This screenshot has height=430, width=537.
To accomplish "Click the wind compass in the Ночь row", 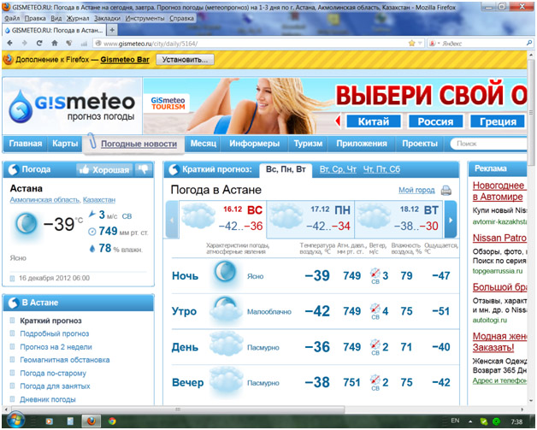I will [x=375, y=274].
